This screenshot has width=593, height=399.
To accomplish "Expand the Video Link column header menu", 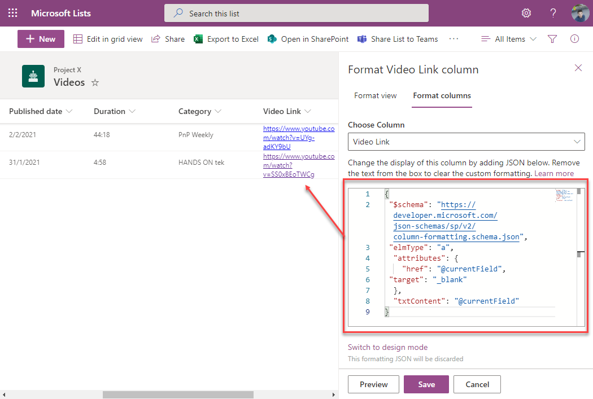I will 307,111.
